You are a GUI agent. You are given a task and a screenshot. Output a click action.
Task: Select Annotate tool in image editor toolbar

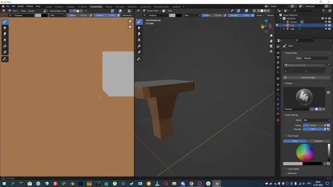(5, 59)
